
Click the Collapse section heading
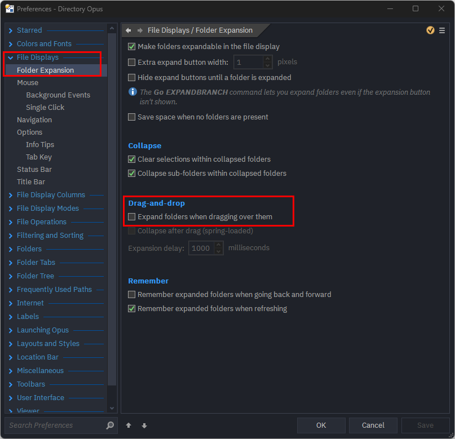pos(145,145)
